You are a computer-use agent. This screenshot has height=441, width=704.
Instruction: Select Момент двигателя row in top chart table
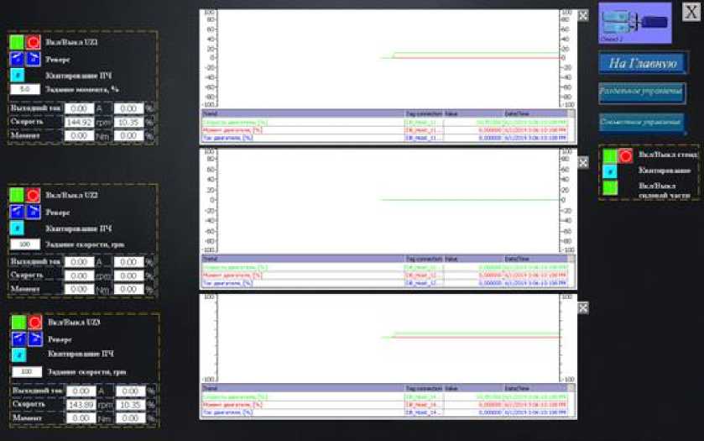(x=385, y=130)
